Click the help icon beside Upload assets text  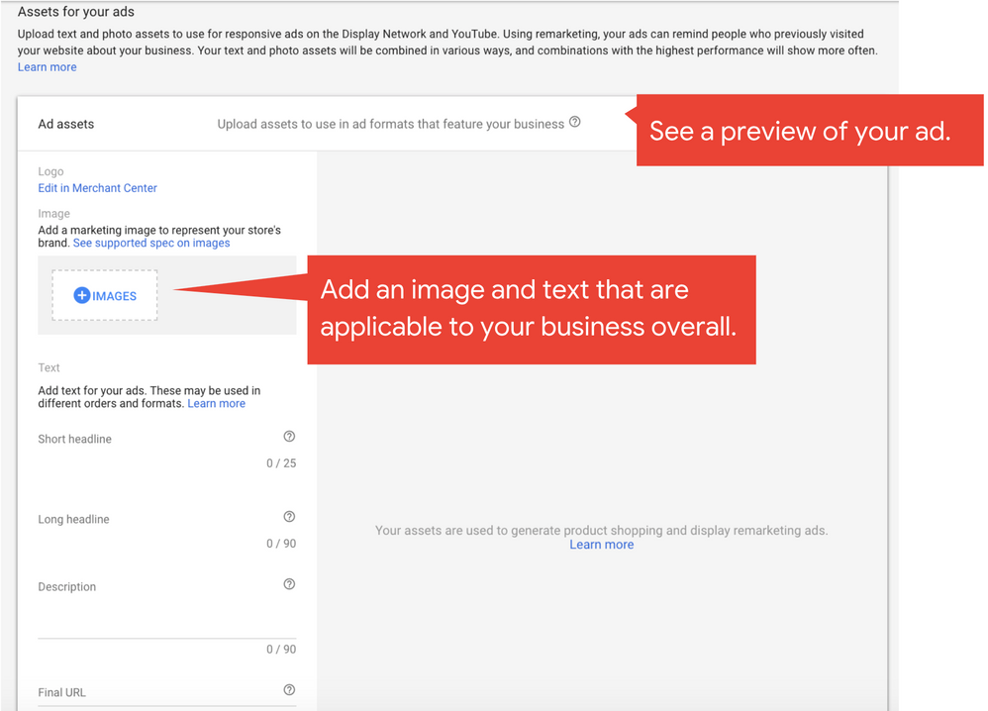pos(575,124)
